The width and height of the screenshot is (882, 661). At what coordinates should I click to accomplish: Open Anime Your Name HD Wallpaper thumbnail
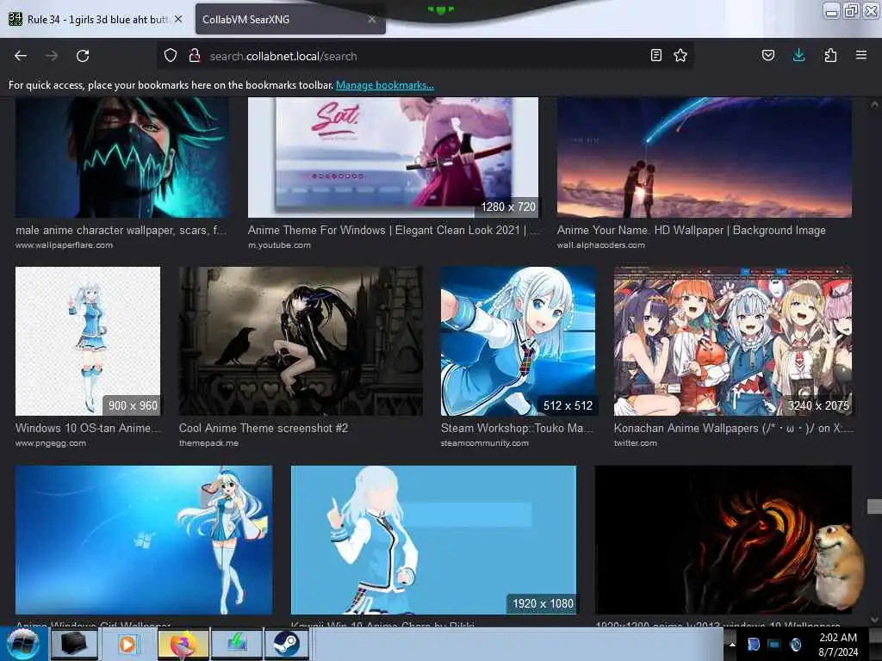click(705, 158)
